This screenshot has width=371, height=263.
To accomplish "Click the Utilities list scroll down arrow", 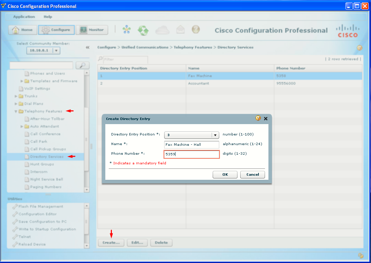I will [87, 246].
